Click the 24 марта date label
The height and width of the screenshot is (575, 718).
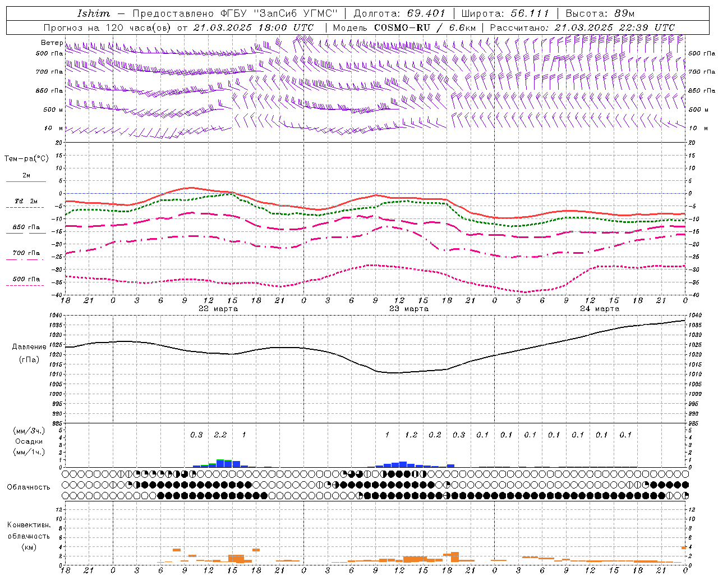point(600,309)
